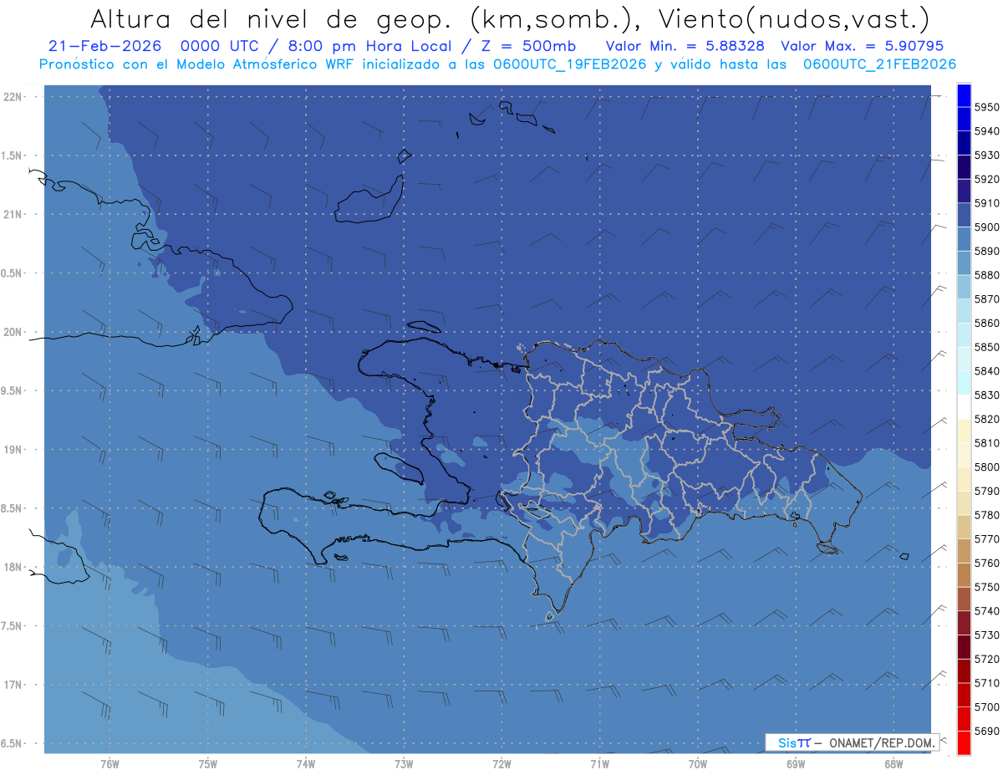The image size is (1003, 775).
Task: Click the '5760' color bar value
Action: point(987,563)
